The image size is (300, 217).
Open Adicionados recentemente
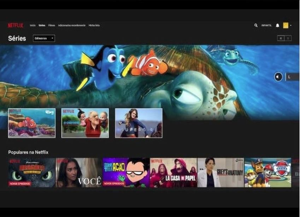pos(72,25)
